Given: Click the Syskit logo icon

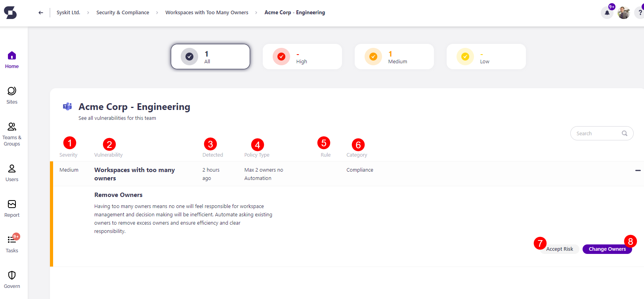Looking at the screenshot, I should coord(10,13).
